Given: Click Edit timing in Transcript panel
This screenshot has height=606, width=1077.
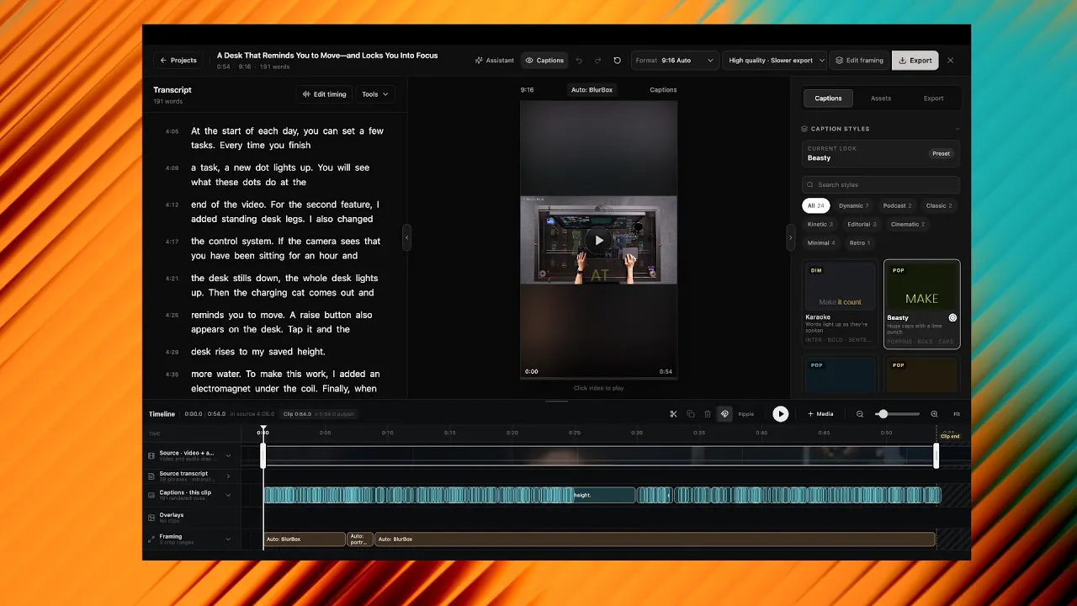Looking at the screenshot, I should (324, 94).
